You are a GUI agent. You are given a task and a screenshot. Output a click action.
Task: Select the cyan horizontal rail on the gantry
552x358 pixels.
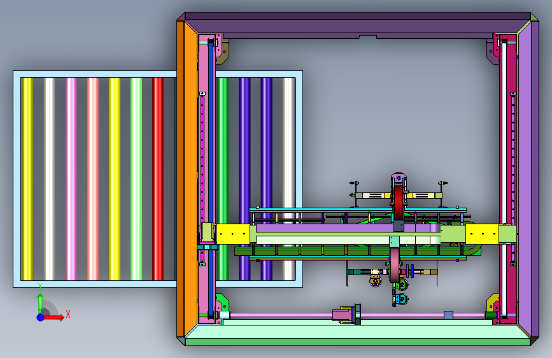click(x=358, y=210)
